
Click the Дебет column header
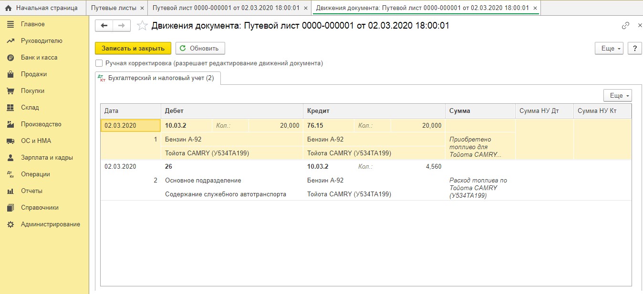(232, 111)
